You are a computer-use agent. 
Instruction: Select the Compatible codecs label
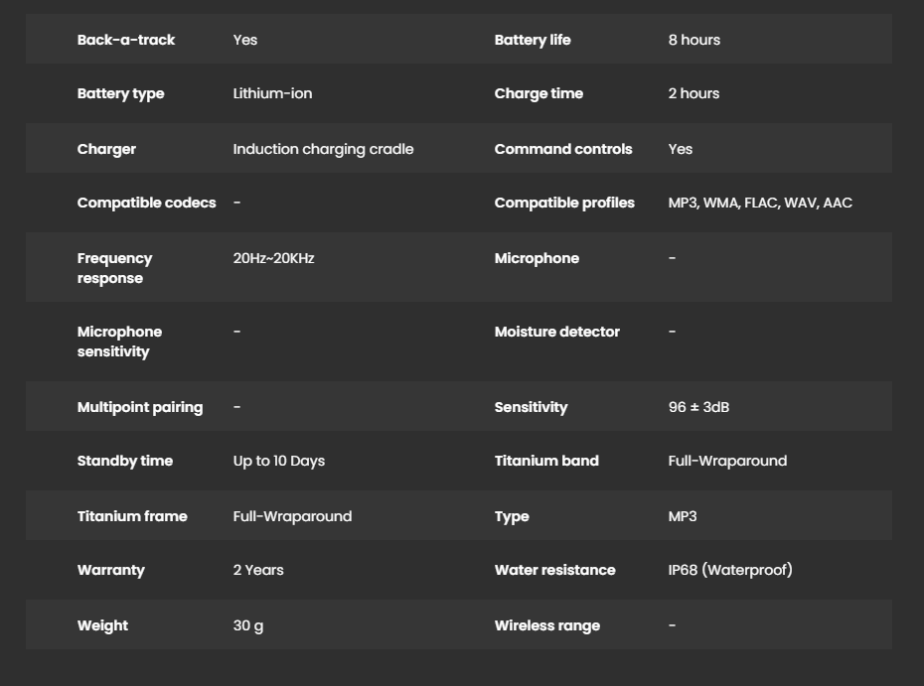146,203
